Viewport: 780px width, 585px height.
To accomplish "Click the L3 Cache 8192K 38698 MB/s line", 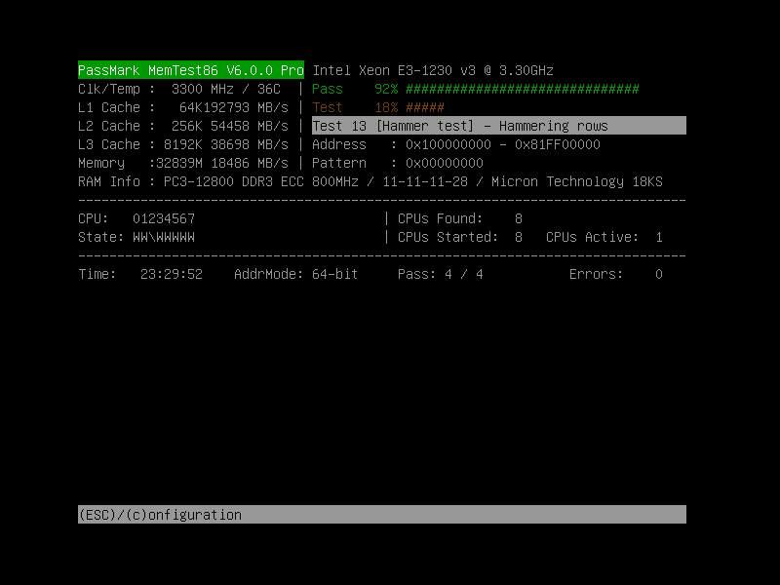I will pos(183,144).
